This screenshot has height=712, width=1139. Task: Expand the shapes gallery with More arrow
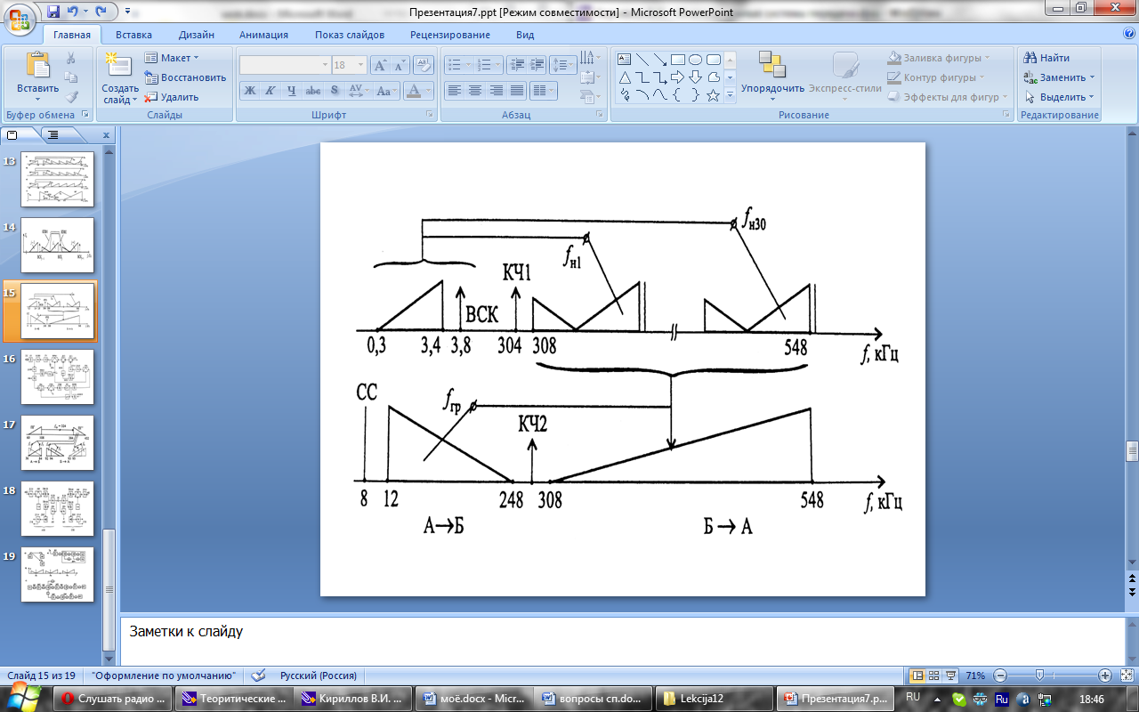pyautogui.click(x=730, y=95)
